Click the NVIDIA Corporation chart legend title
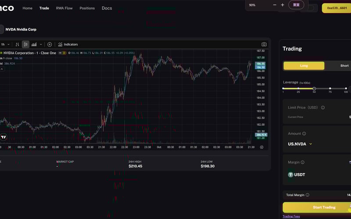The image size is (351, 219). click(29, 53)
